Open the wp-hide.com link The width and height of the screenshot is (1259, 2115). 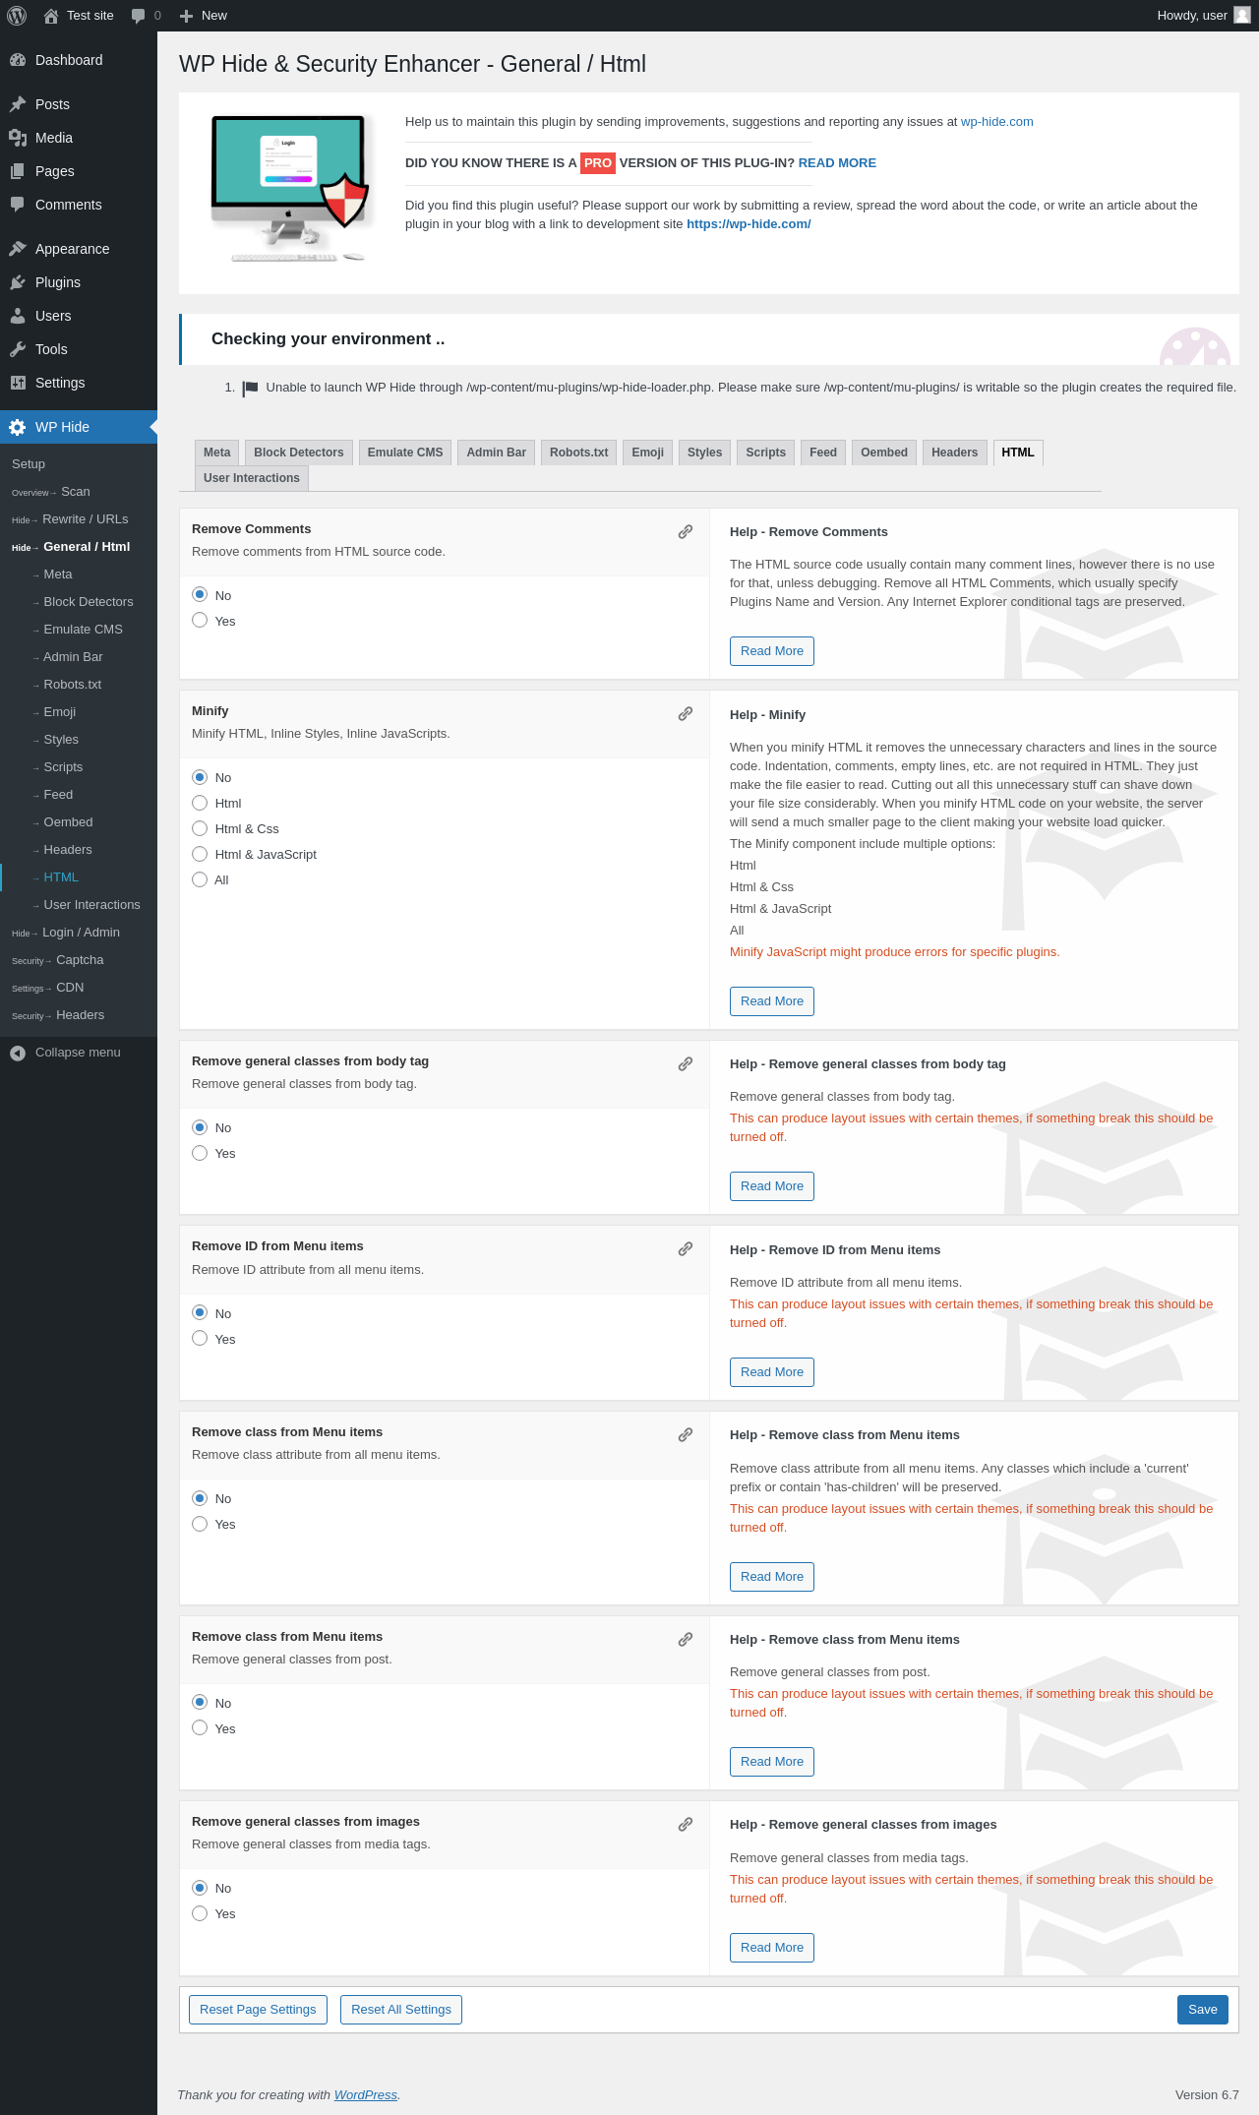pyautogui.click(x=997, y=122)
